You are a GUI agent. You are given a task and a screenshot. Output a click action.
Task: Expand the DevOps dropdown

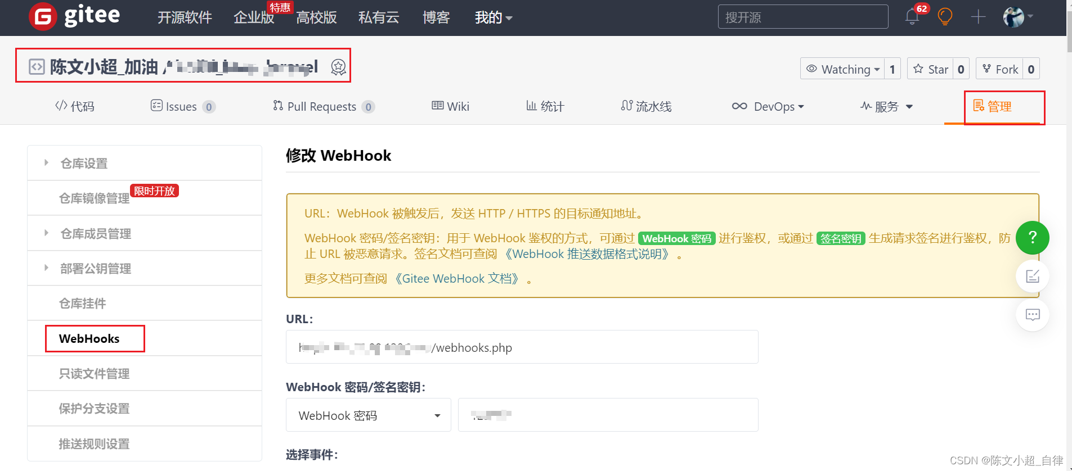768,106
